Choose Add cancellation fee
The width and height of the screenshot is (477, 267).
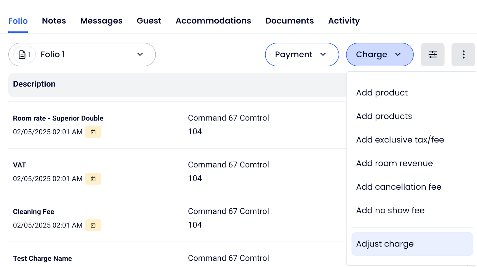point(398,187)
